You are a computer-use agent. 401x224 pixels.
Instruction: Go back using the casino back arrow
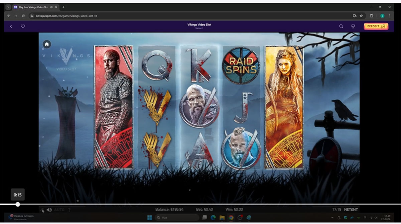click(x=11, y=26)
